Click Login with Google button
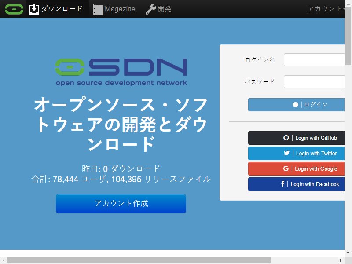This screenshot has width=352, height=264. coord(296,169)
